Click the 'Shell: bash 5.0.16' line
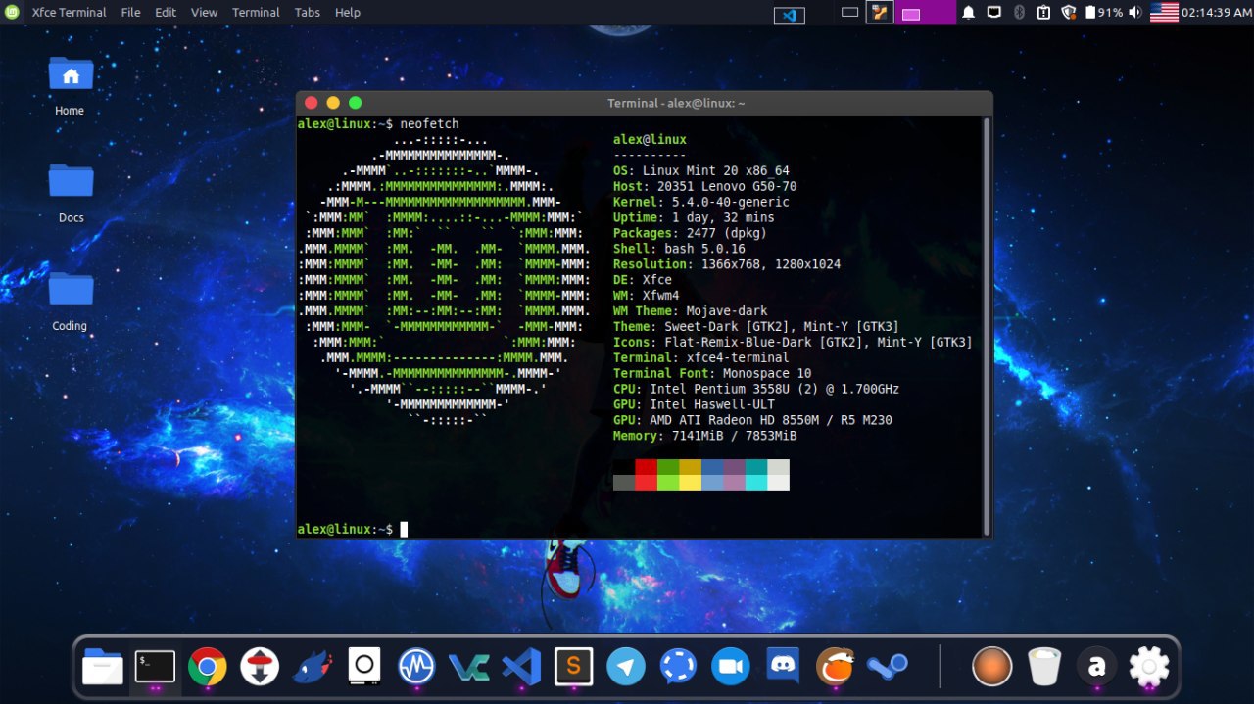Screen dimensions: 1254x704 [679, 250]
